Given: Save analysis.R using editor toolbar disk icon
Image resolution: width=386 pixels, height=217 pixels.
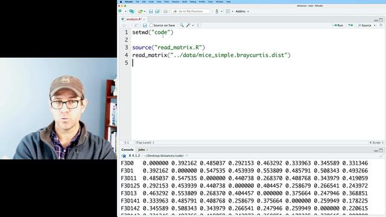Looking at the screenshot, I should coord(145,25).
